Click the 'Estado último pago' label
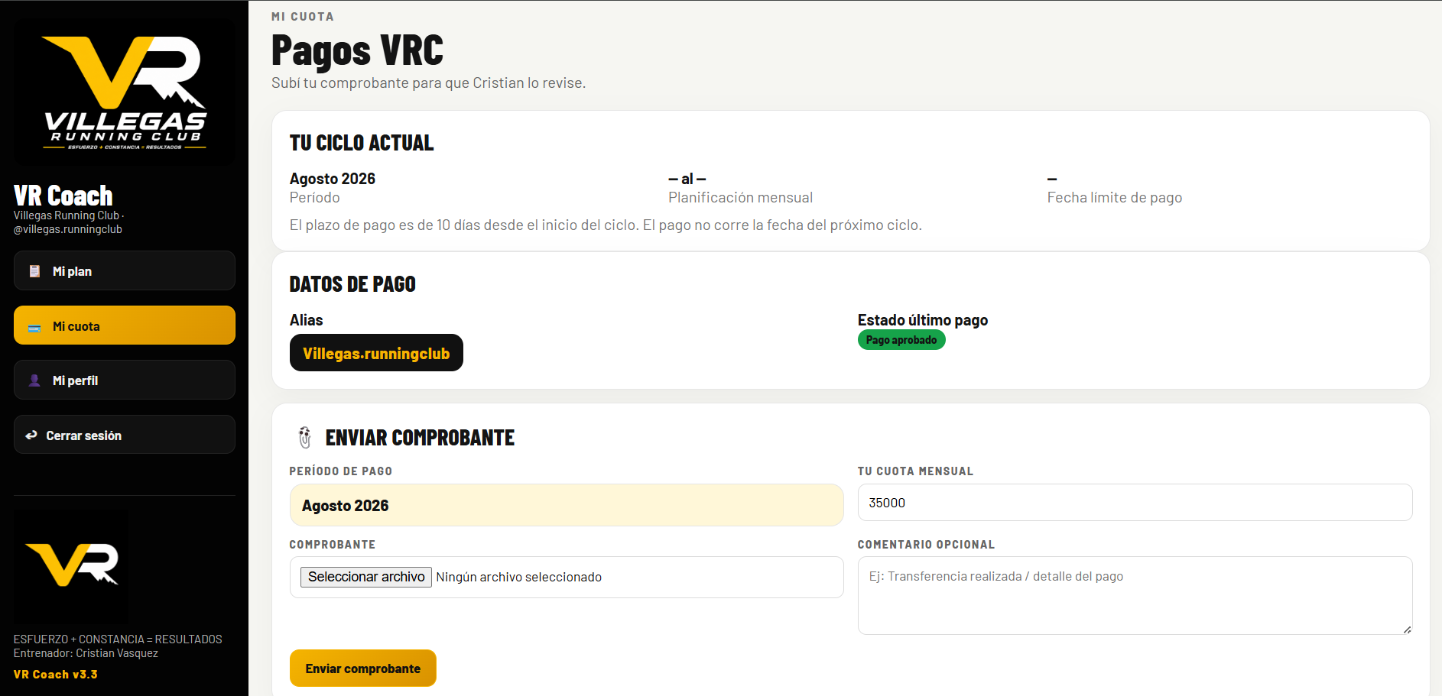This screenshot has height=696, width=1442. 923,320
